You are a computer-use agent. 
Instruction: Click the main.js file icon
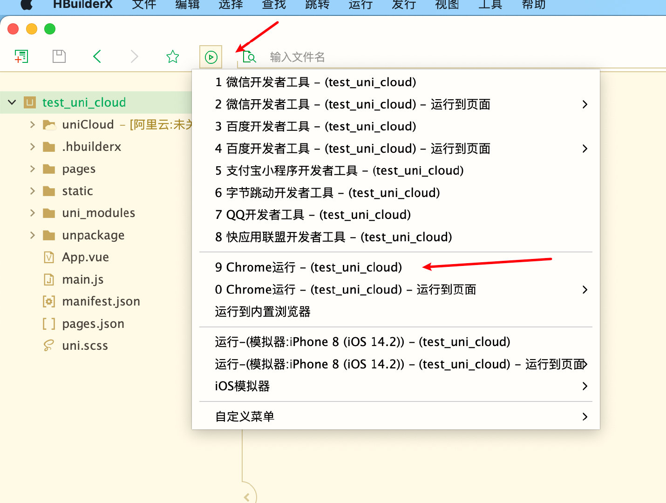tap(49, 279)
